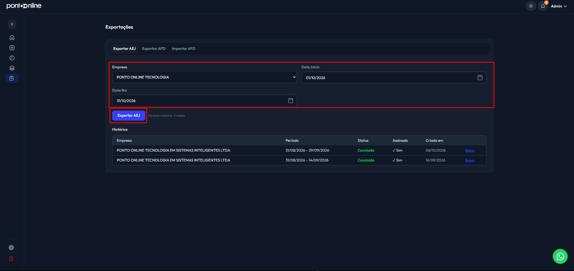Download the export created on 16/09/2026
The height and width of the screenshot is (271, 574).
click(x=470, y=160)
